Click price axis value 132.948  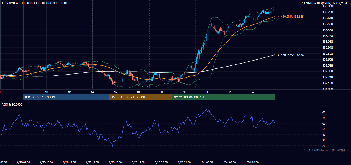(x=328, y=48)
